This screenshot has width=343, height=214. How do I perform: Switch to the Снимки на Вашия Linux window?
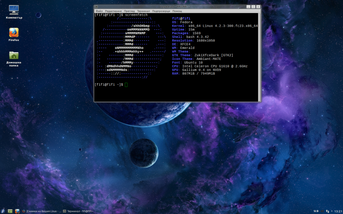(x=42, y=211)
